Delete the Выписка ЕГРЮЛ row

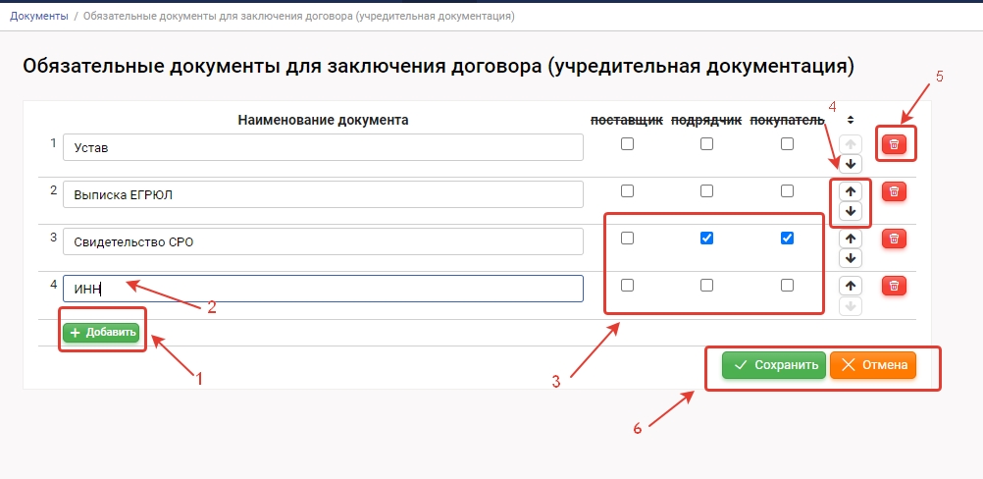tap(893, 191)
